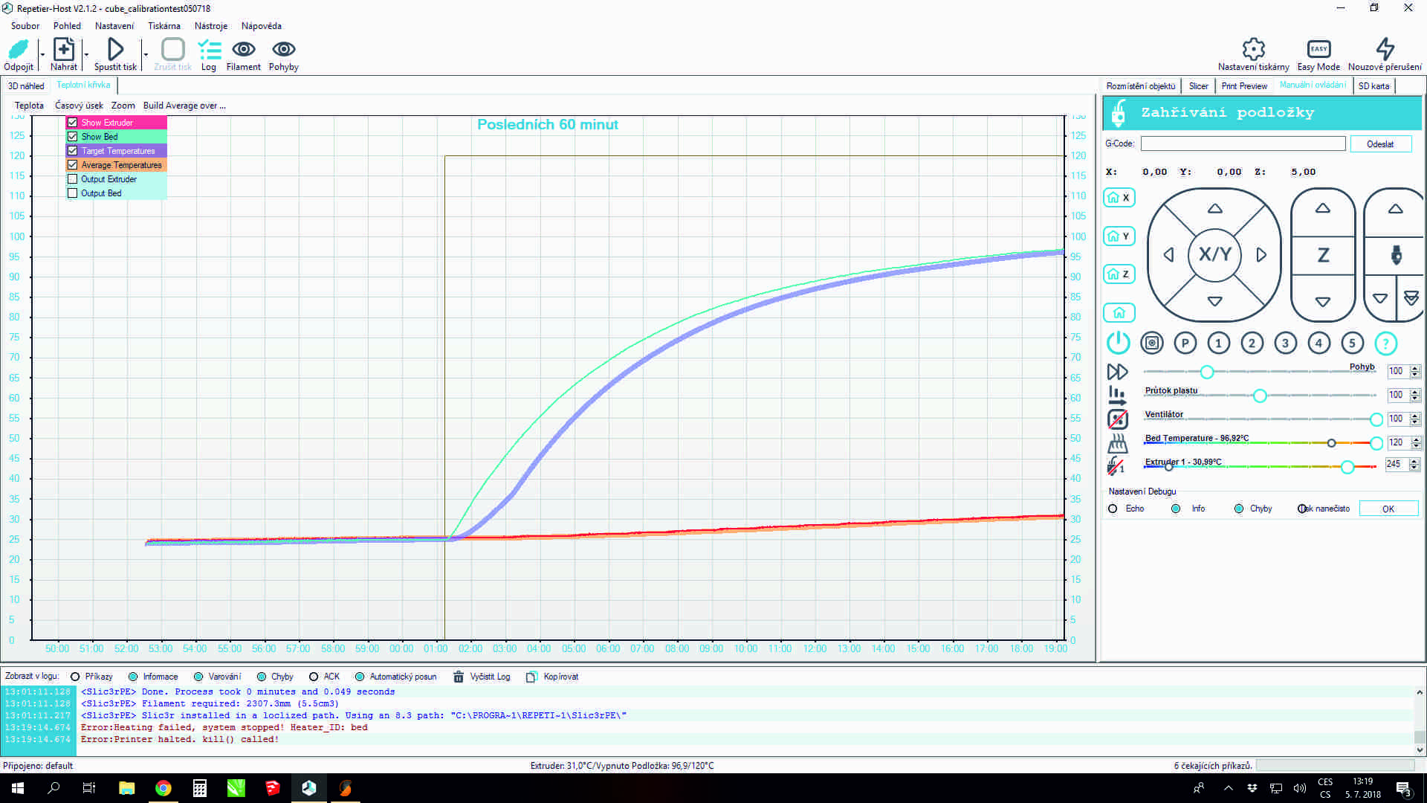
Task: Click Vyčistit Log button
Action: 482,677
